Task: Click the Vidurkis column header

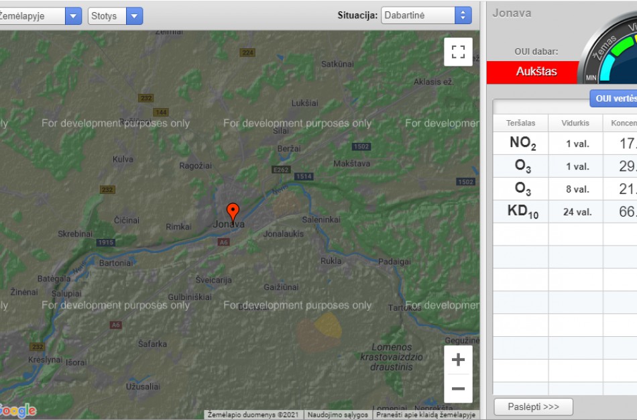Action: click(576, 123)
